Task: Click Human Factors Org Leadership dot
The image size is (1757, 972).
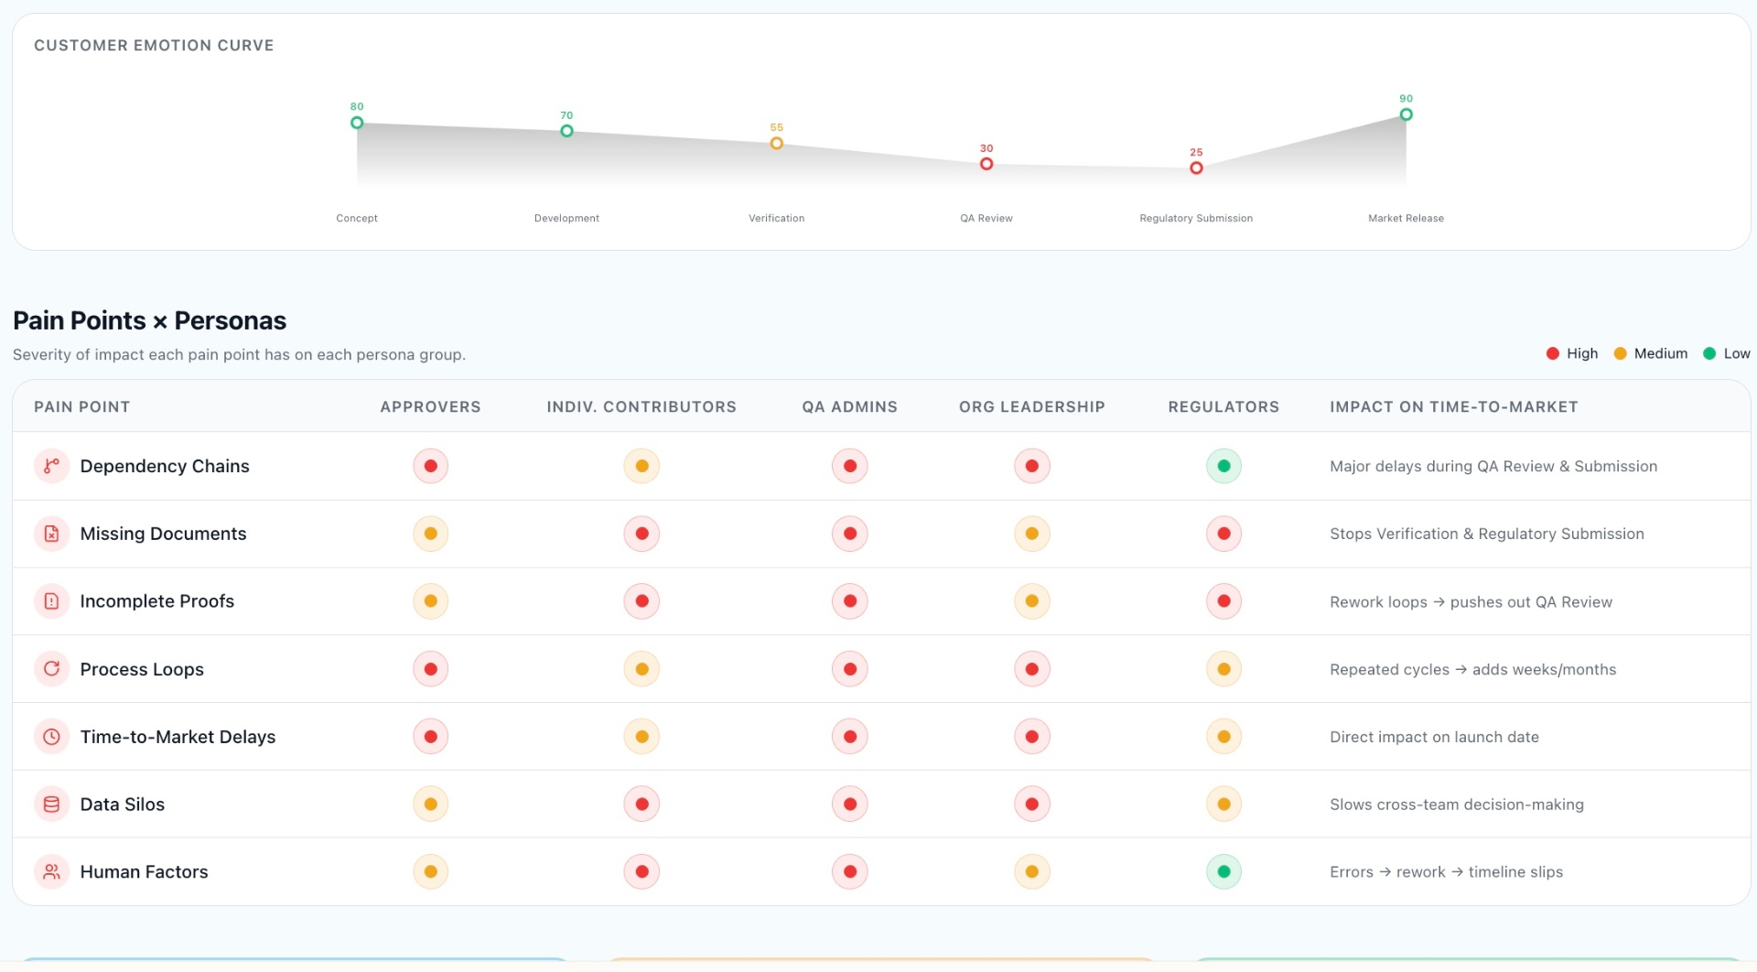Action: pyautogui.click(x=1031, y=872)
